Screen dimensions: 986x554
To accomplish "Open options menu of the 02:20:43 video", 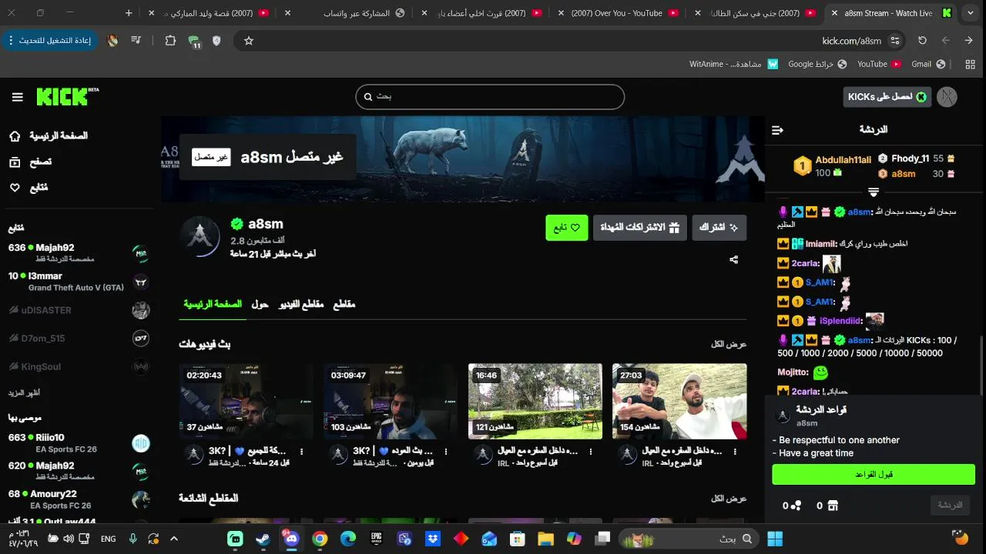I will pyautogui.click(x=301, y=452).
